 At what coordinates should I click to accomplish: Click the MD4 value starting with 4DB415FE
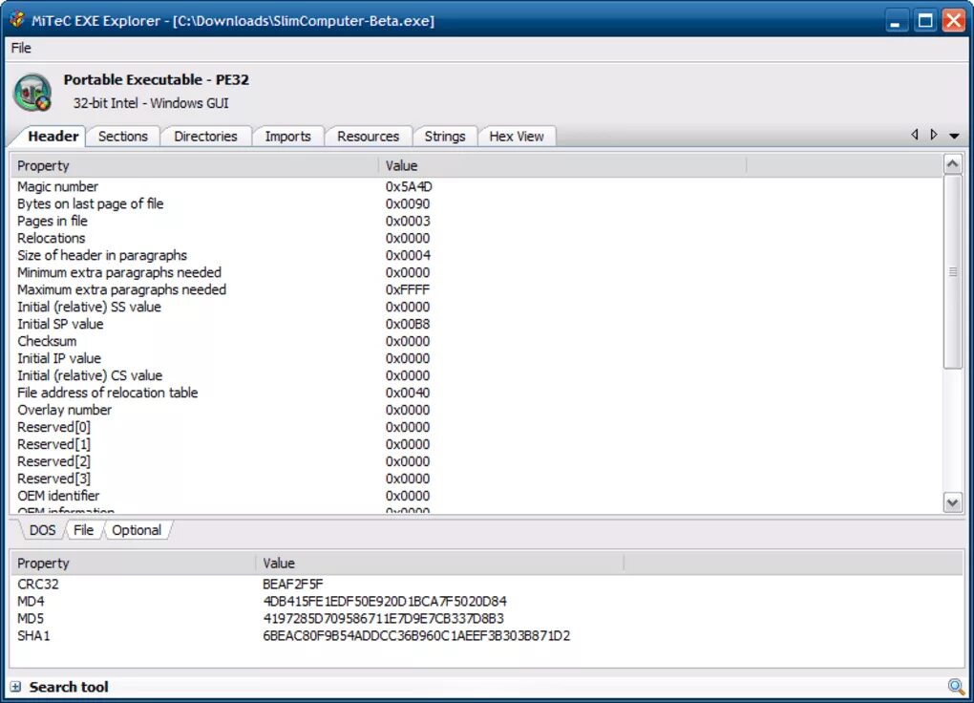click(385, 602)
